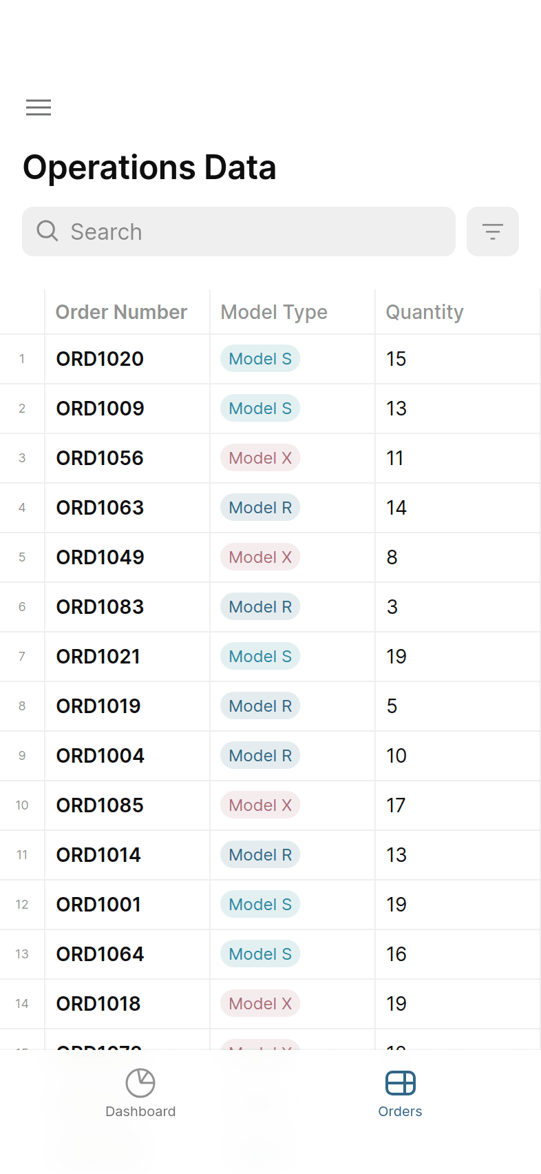Sort by Order Number column header
541x1174 pixels.
pyautogui.click(x=121, y=312)
